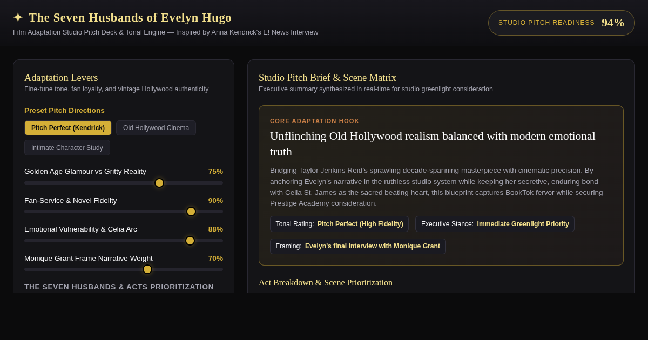
Task: Click the Tonal Rating Pitch Perfect tag
Action: pyautogui.click(x=339, y=224)
